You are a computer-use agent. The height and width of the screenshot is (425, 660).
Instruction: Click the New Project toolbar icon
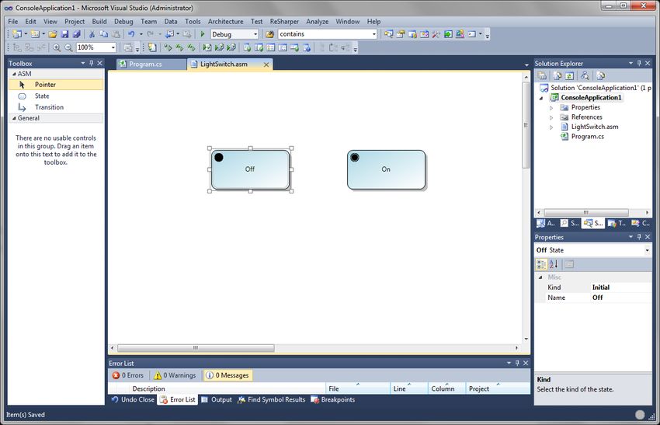(x=17, y=34)
